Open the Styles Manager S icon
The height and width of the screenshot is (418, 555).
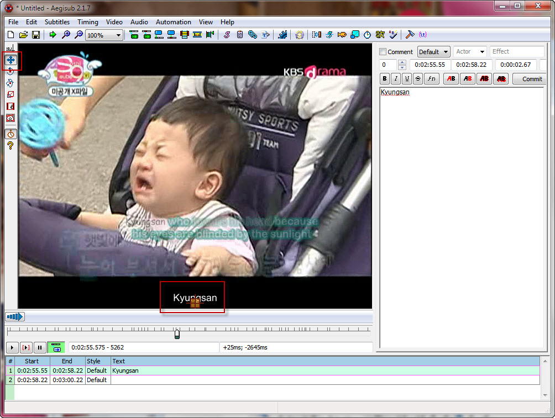tap(227, 35)
